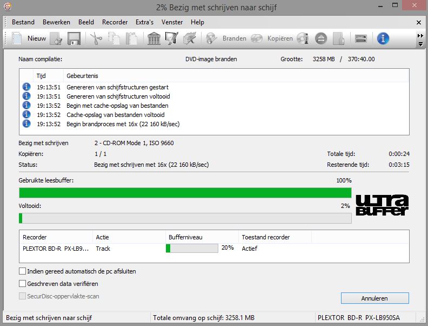Click the '2 - CD-ROM Mode 1, ISO 9660' text
Viewport: 428px width, 326px height.
pos(134,143)
